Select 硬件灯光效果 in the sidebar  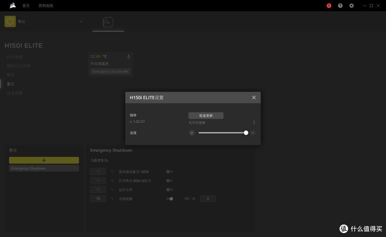pyautogui.click(x=19, y=66)
